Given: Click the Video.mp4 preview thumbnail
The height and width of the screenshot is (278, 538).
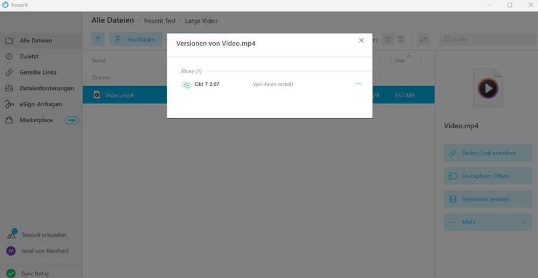Looking at the screenshot, I should [x=488, y=88].
